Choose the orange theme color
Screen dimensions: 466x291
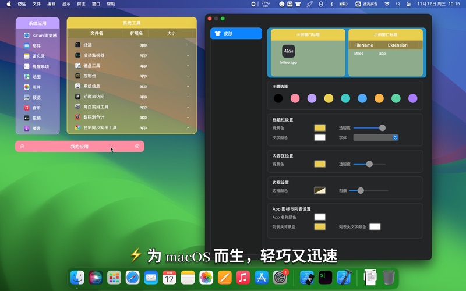point(379,98)
